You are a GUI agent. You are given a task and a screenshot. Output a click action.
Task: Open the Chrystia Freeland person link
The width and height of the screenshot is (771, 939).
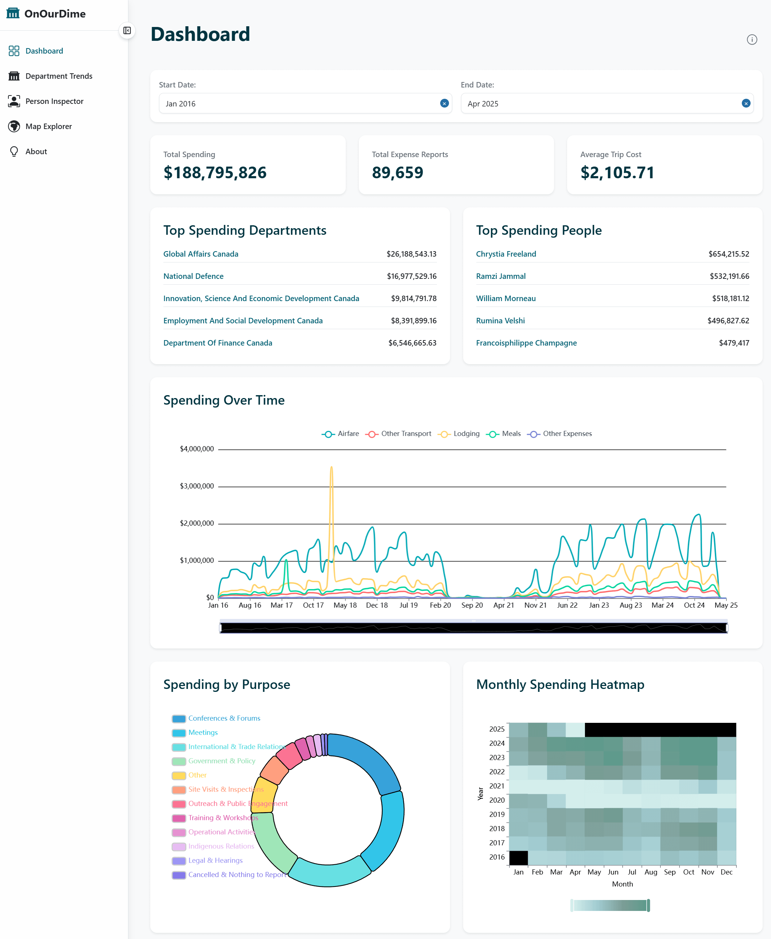pyautogui.click(x=506, y=254)
